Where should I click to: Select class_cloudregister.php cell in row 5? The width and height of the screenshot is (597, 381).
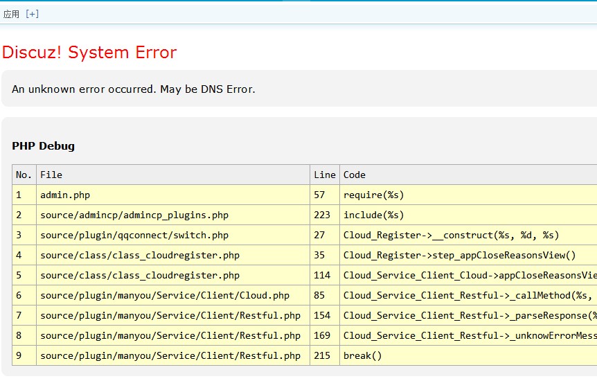click(x=173, y=276)
